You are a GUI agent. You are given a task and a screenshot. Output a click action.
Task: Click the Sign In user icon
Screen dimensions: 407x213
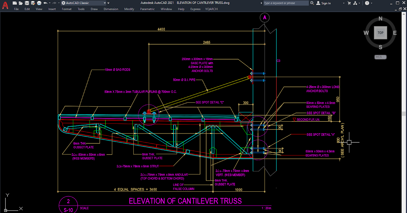point(318,3)
